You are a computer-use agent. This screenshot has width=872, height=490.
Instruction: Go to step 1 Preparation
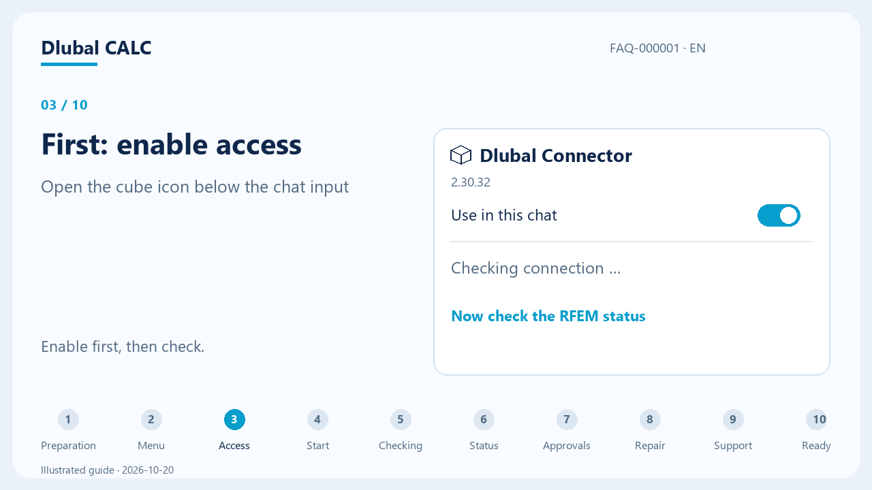coord(68,431)
